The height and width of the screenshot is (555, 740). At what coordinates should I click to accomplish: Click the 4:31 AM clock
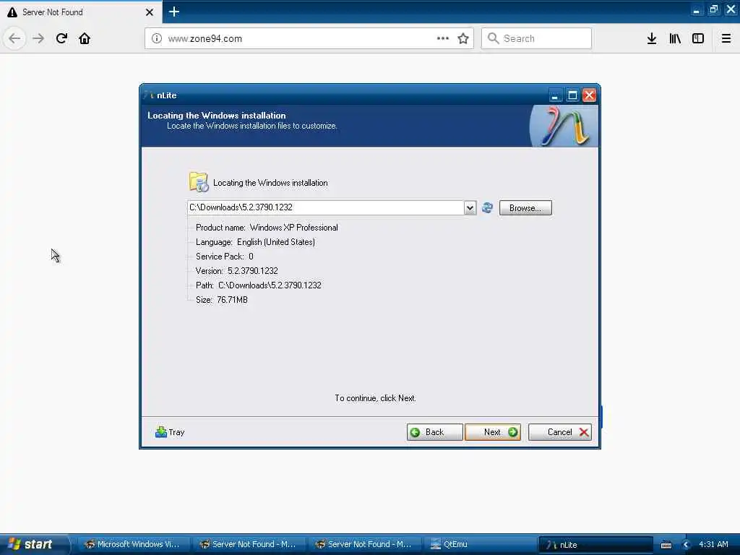(x=713, y=544)
